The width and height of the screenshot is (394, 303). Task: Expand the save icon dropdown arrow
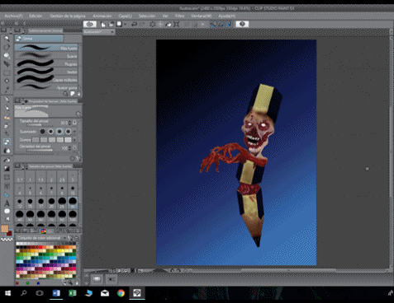[x=126, y=25]
